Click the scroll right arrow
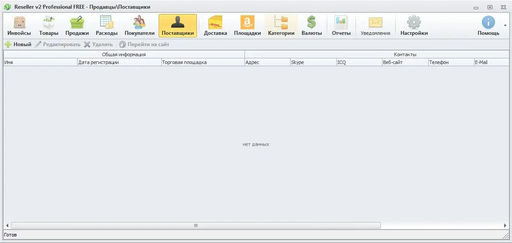Viewport: 512px width, 243px height. [505, 226]
